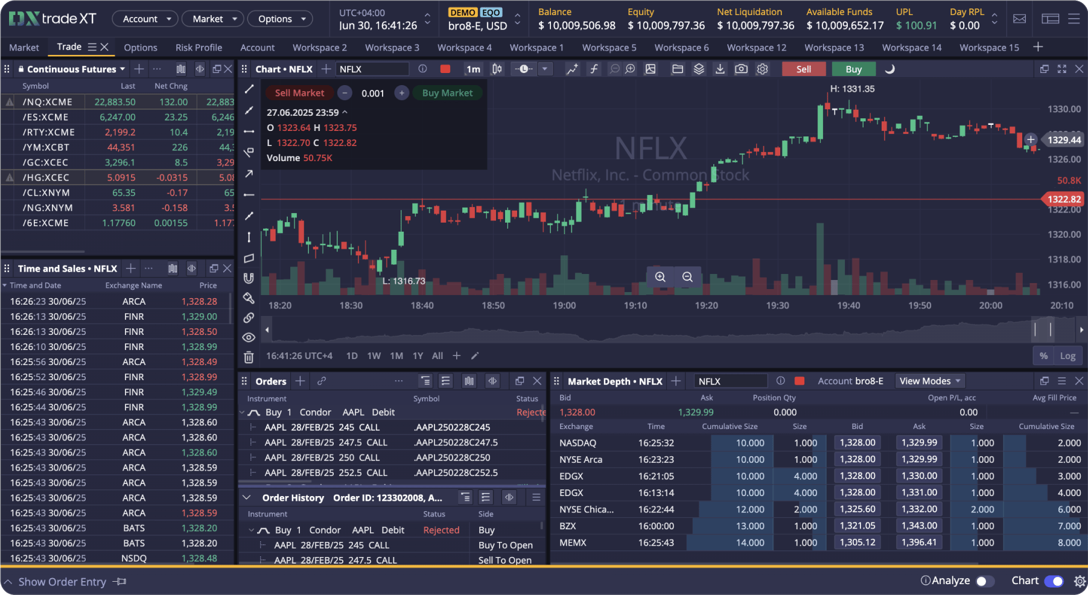Switch to the Risk Profile tab

pyautogui.click(x=199, y=47)
